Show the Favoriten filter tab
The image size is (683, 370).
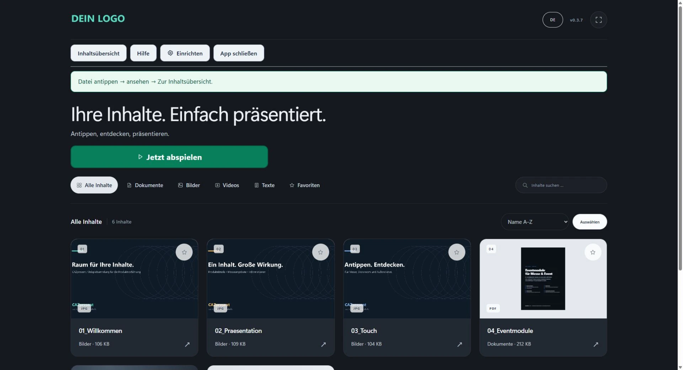305,185
